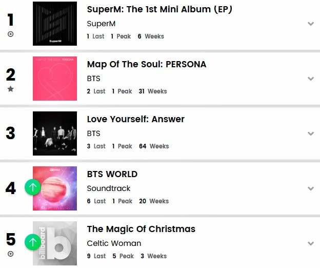This screenshot has width=320, height=268.
Task: Click the Soundtrack artist label under BTS WORLD
Action: point(109,188)
